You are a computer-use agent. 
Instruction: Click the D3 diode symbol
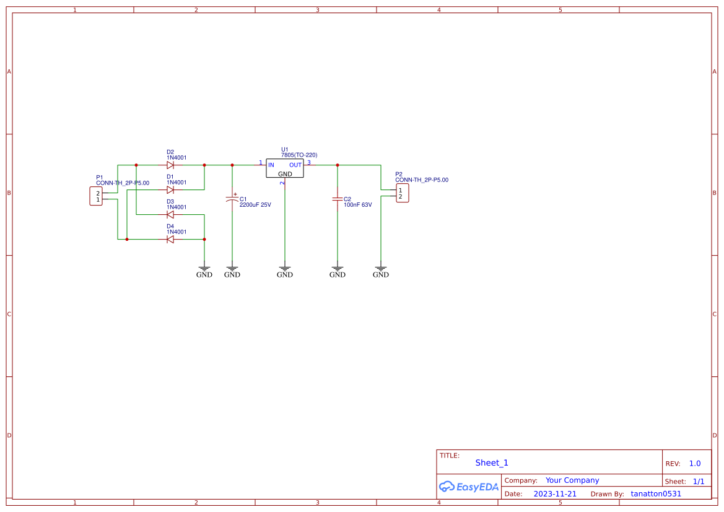pos(170,215)
